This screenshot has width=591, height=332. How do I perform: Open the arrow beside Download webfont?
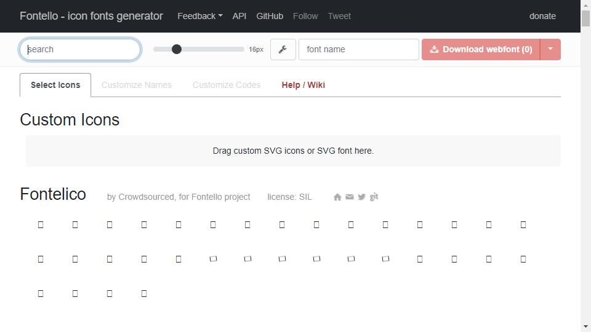point(550,49)
